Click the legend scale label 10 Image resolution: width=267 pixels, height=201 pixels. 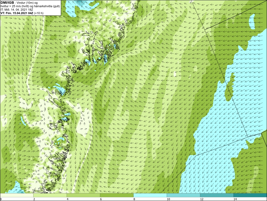[168, 199]
